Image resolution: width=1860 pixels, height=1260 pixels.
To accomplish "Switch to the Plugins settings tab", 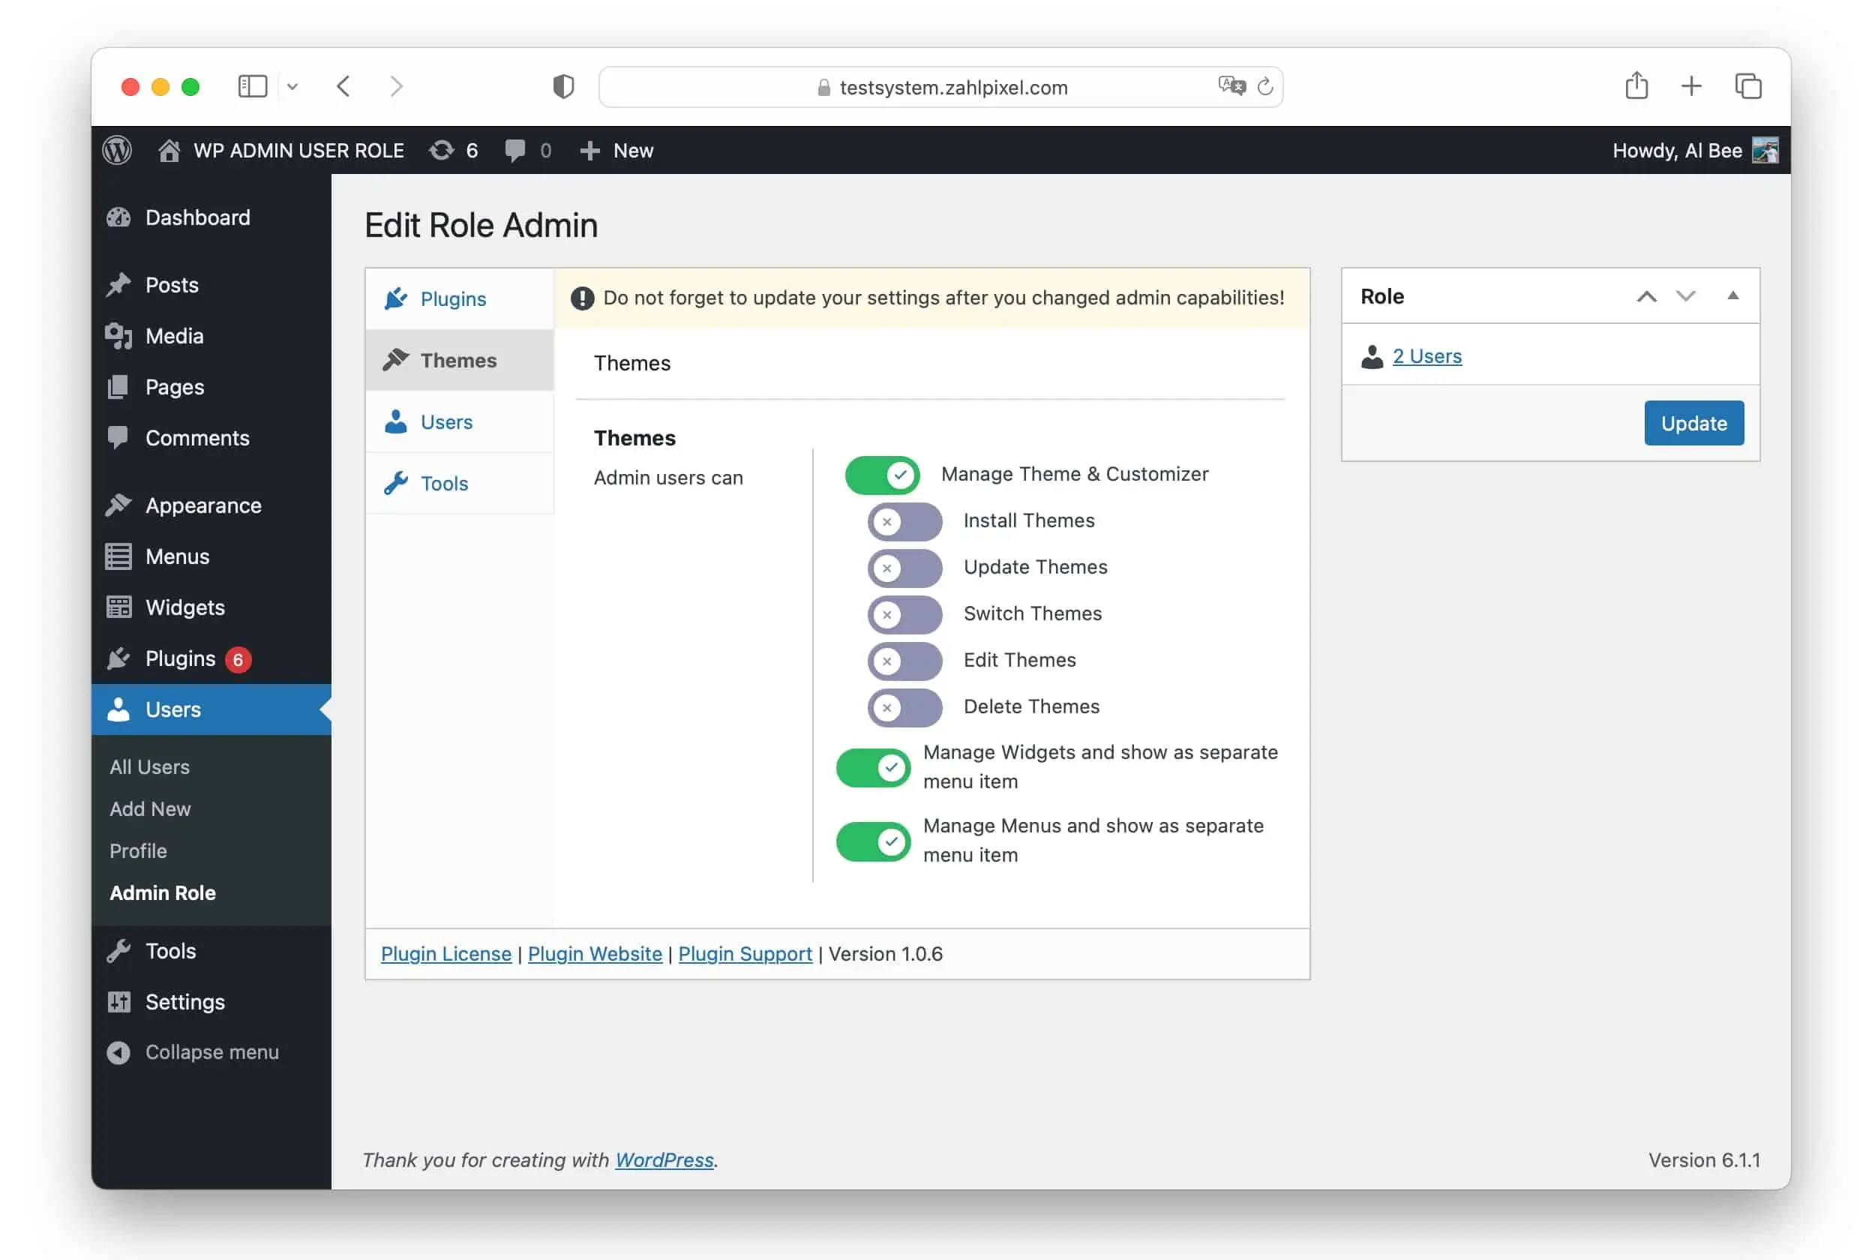I will 460,298.
